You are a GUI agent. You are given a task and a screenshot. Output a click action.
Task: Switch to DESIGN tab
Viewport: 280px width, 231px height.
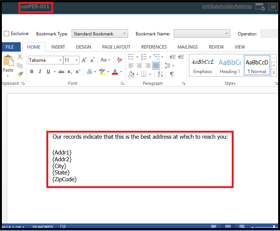(x=84, y=47)
